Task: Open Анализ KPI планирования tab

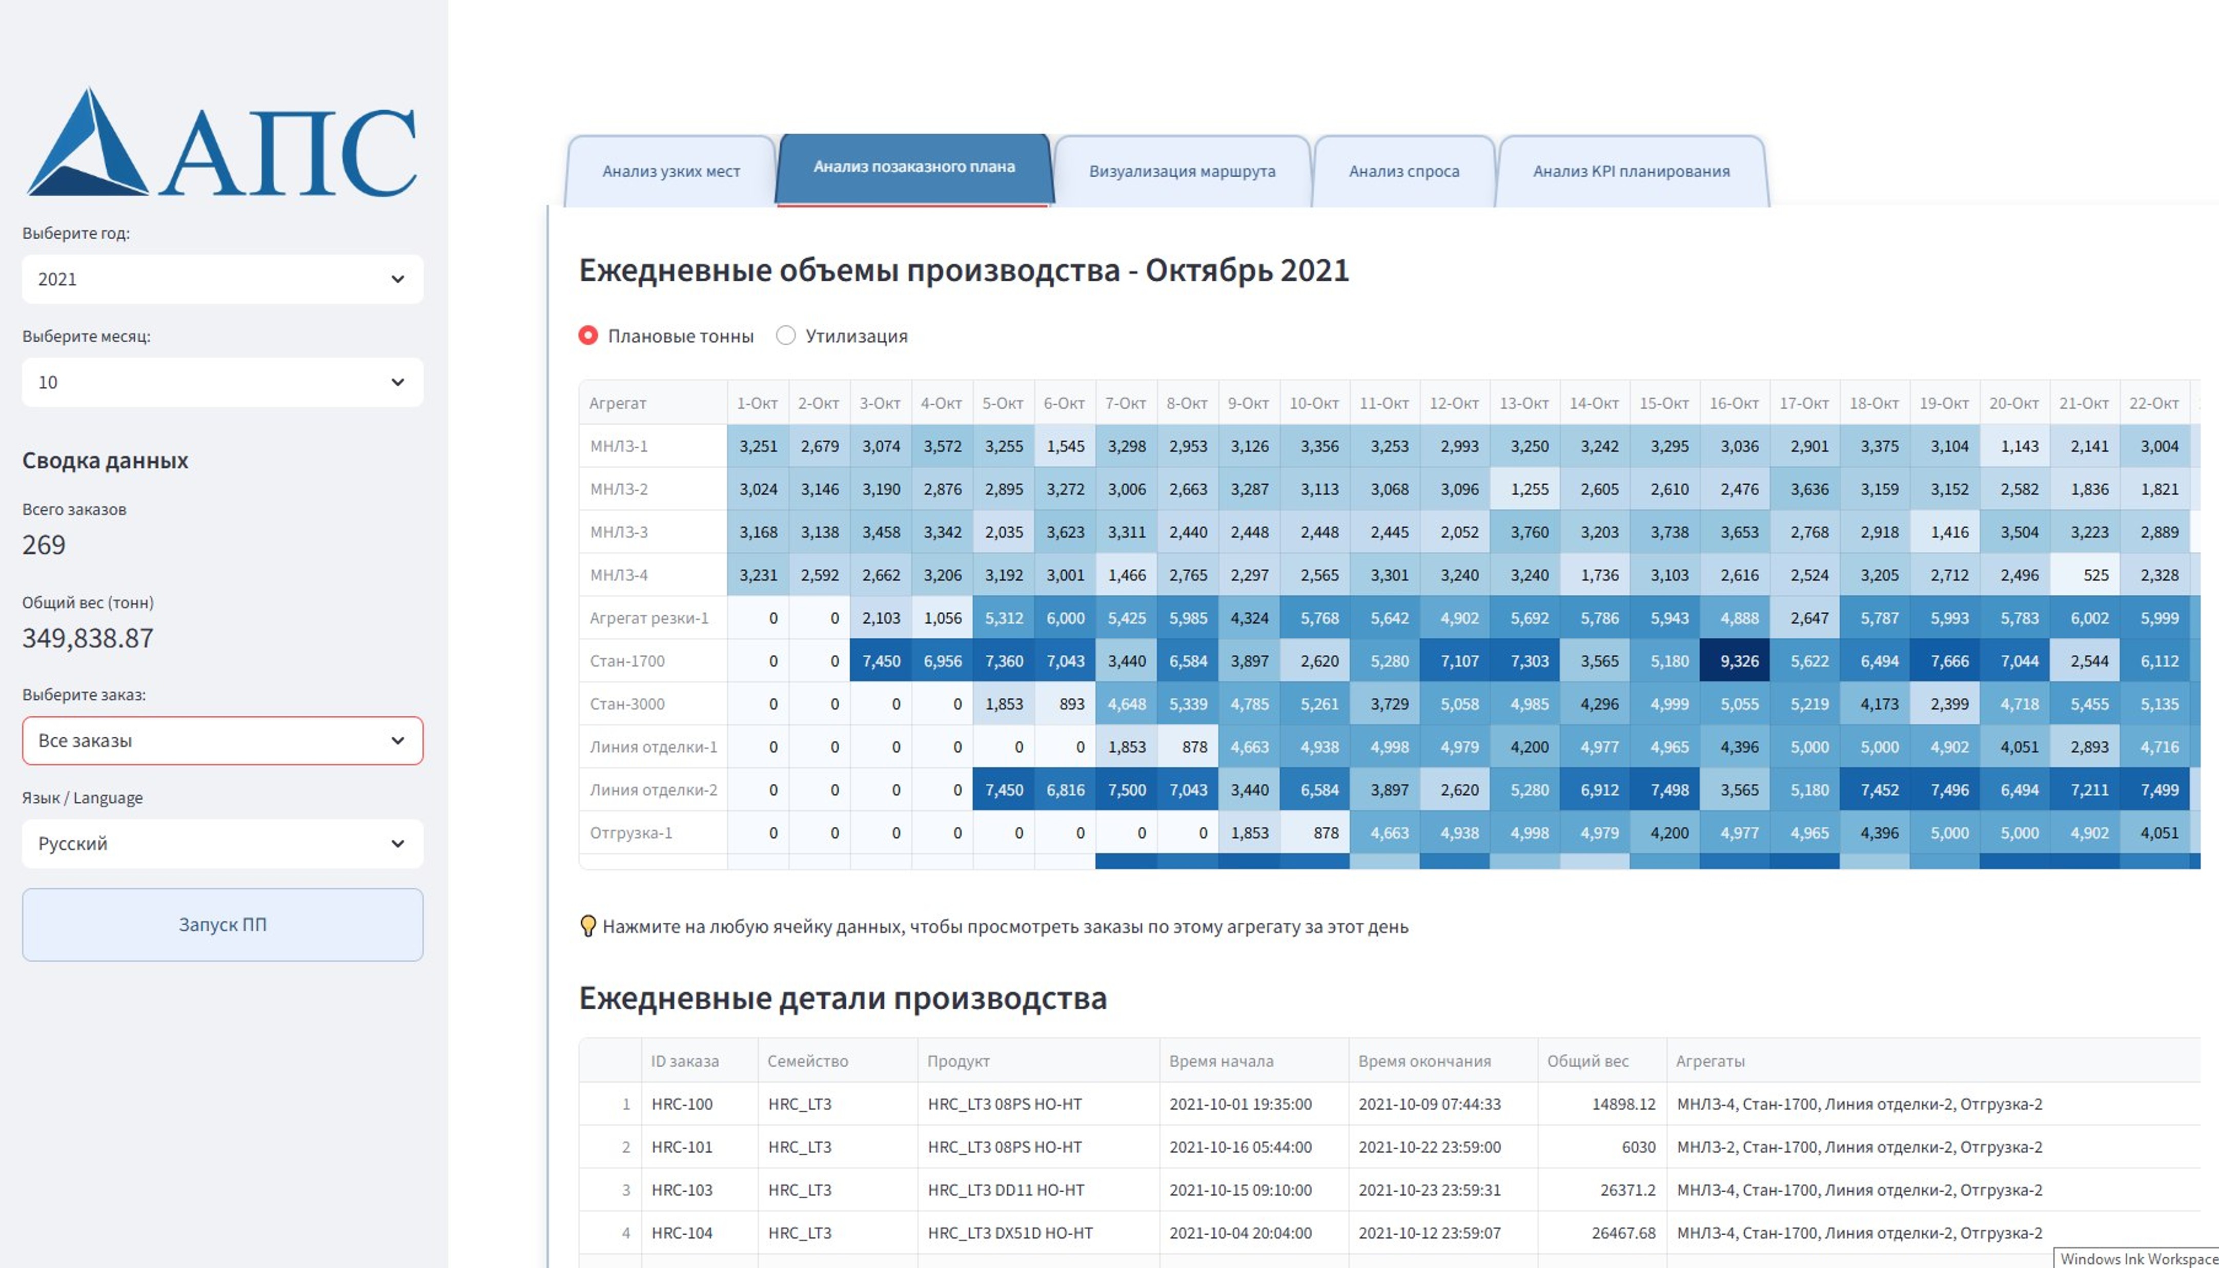Action: click(1631, 171)
